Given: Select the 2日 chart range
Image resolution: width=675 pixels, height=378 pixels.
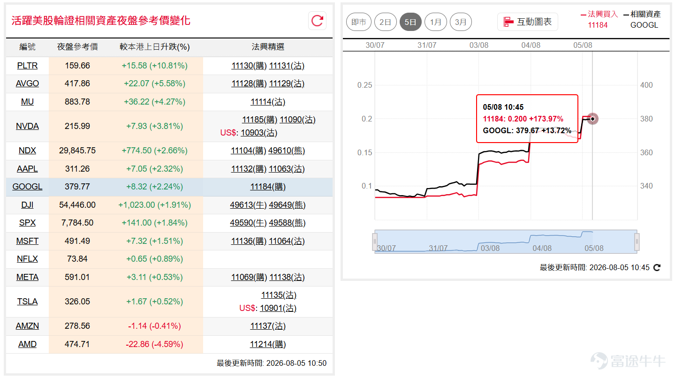Looking at the screenshot, I should 386,22.
